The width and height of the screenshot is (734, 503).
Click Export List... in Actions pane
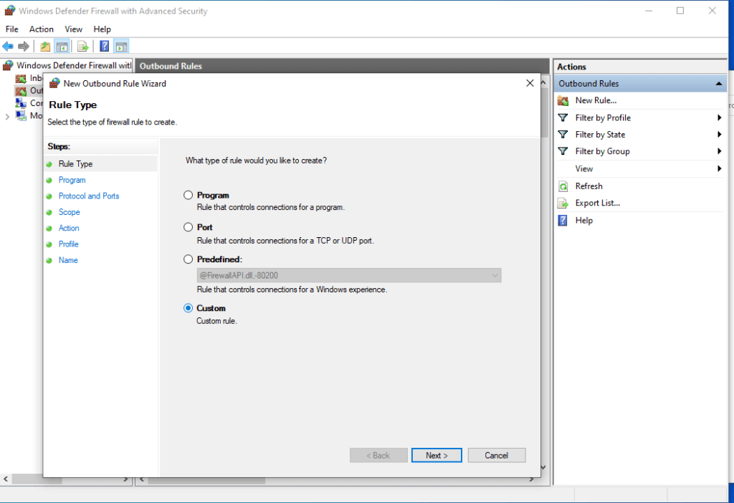pos(598,203)
